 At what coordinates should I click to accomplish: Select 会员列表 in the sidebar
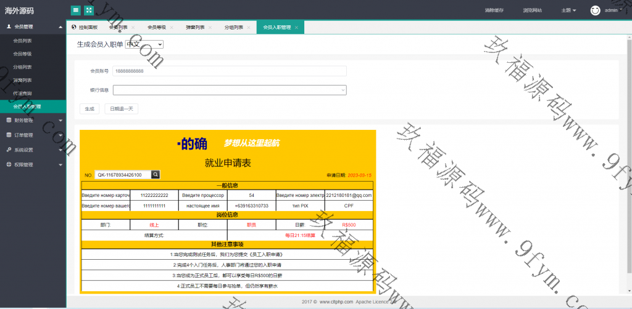pyautogui.click(x=23, y=41)
